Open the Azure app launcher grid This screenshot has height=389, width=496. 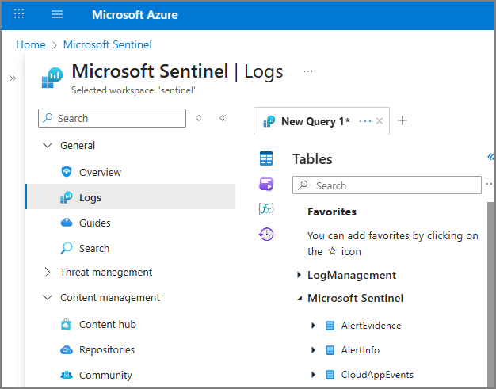(19, 14)
